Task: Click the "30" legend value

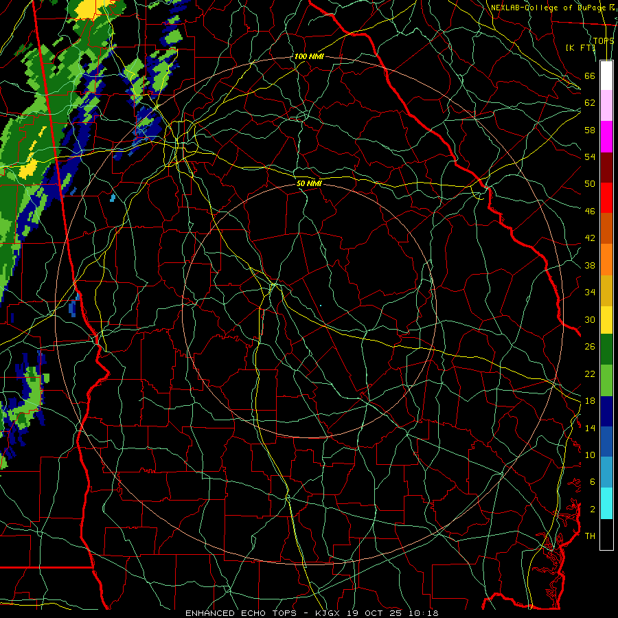Action: (590, 319)
